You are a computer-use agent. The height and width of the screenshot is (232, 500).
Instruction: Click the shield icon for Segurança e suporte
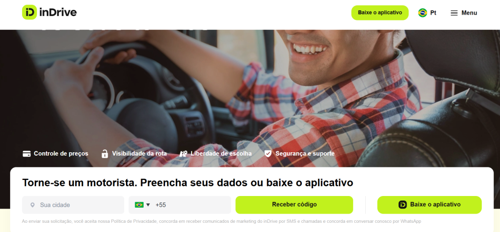268,154
